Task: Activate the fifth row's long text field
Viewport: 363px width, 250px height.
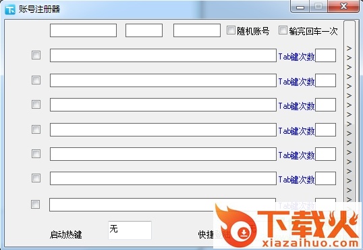Action: coord(163,154)
